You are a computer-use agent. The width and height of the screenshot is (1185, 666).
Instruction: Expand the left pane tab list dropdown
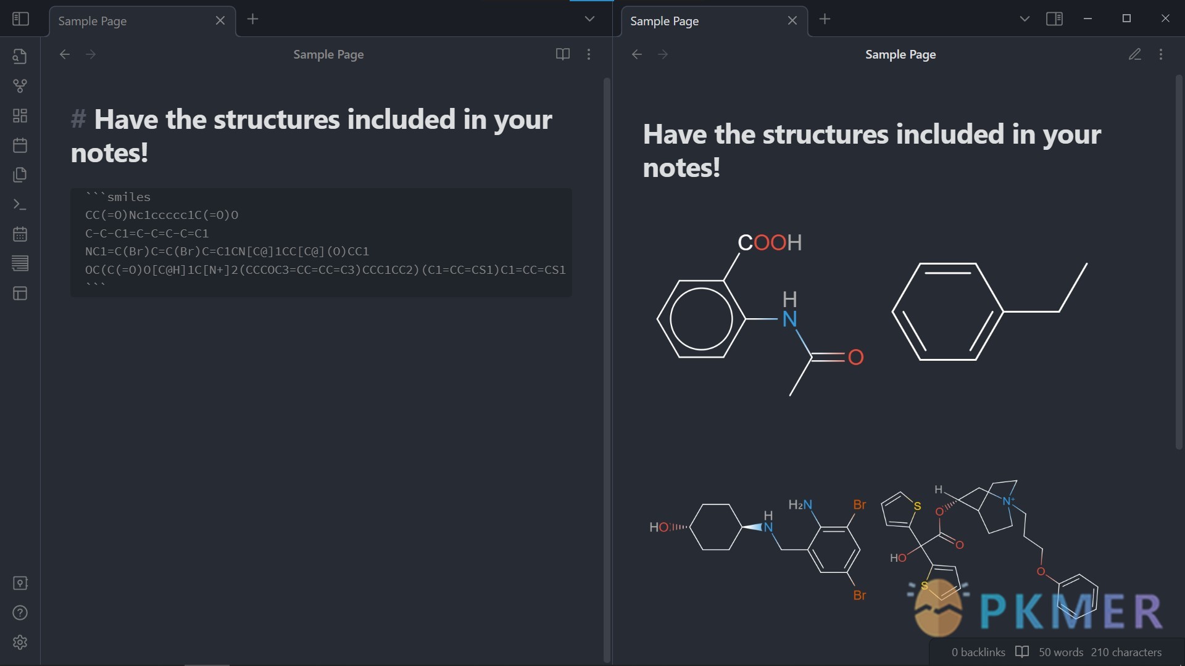(x=589, y=19)
